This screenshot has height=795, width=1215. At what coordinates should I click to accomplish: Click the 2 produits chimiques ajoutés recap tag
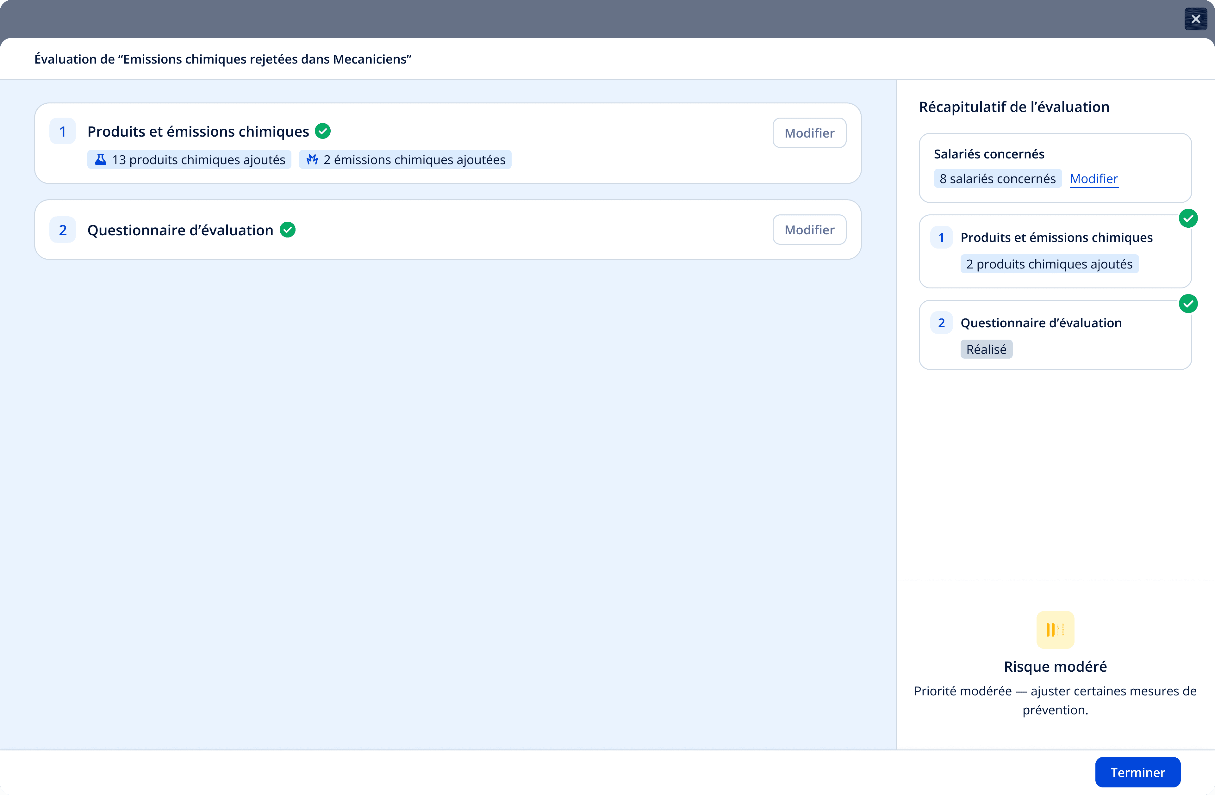(1049, 264)
